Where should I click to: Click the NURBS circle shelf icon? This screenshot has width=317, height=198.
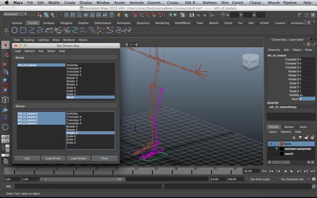pos(15,30)
